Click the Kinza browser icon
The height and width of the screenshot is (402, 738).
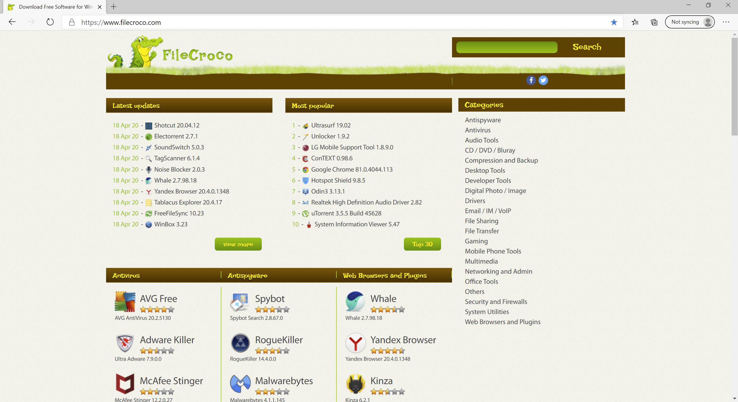point(355,384)
